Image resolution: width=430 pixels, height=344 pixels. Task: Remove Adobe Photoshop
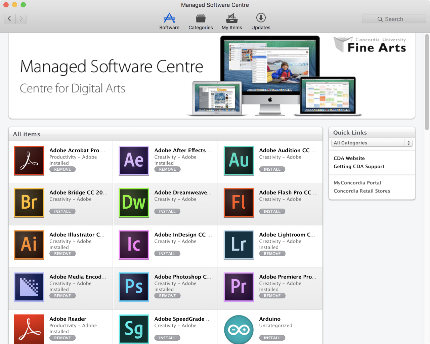click(167, 296)
